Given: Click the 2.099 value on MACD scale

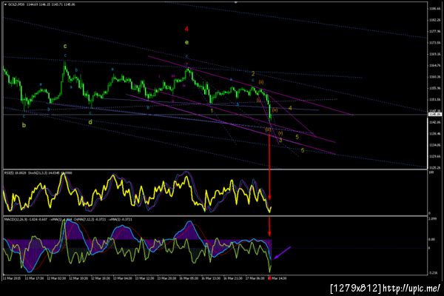Looking at the screenshot, I should click(x=433, y=219).
